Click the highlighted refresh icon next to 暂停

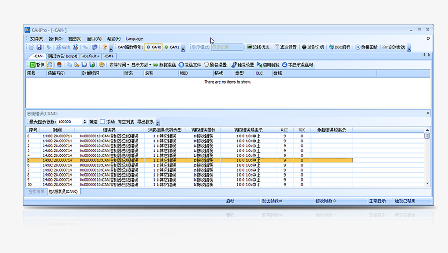(50, 65)
